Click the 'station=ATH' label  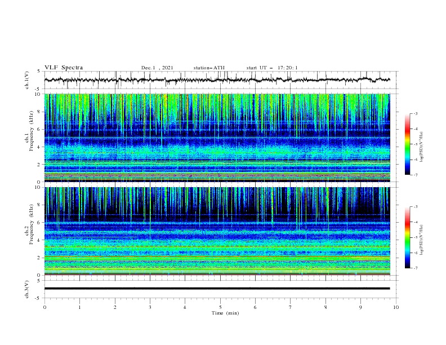(209, 68)
